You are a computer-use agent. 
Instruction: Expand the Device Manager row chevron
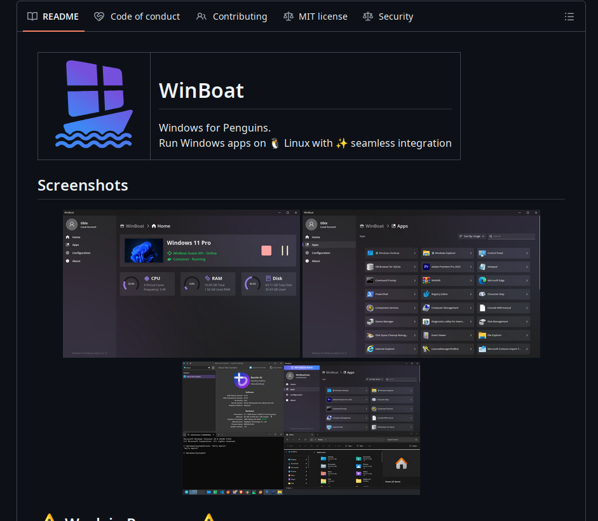click(415, 321)
